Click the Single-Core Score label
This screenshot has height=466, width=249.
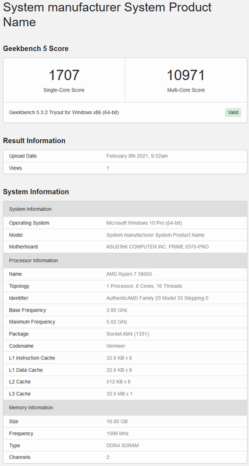[x=64, y=90]
